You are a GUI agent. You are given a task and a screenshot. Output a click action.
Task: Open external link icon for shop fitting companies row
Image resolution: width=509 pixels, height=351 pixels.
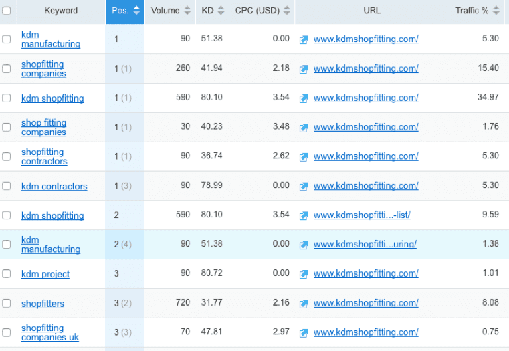(304, 128)
